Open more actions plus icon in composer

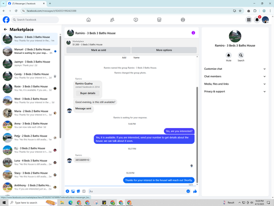click(67, 191)
